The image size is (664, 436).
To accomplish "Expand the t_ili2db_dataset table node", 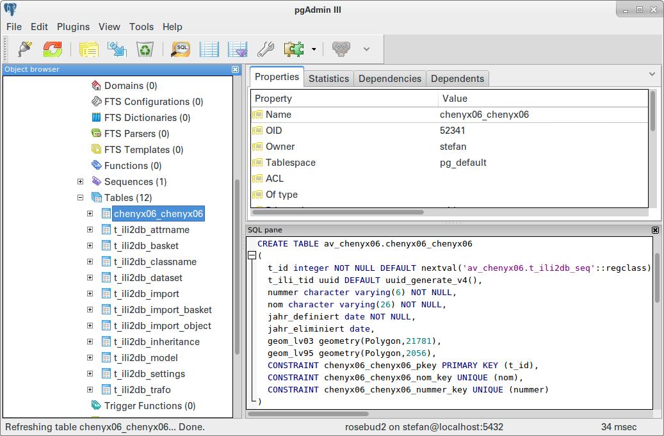I will 90,278.
